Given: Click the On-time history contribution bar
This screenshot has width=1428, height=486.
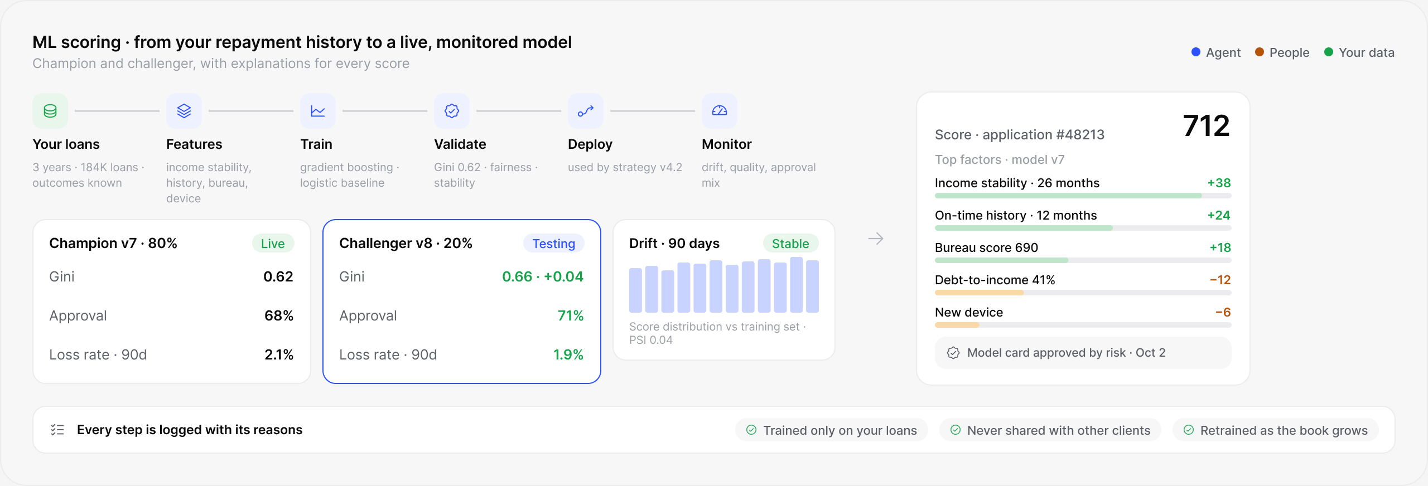Looking at the screenshot, I should [x=1083, y=228].
